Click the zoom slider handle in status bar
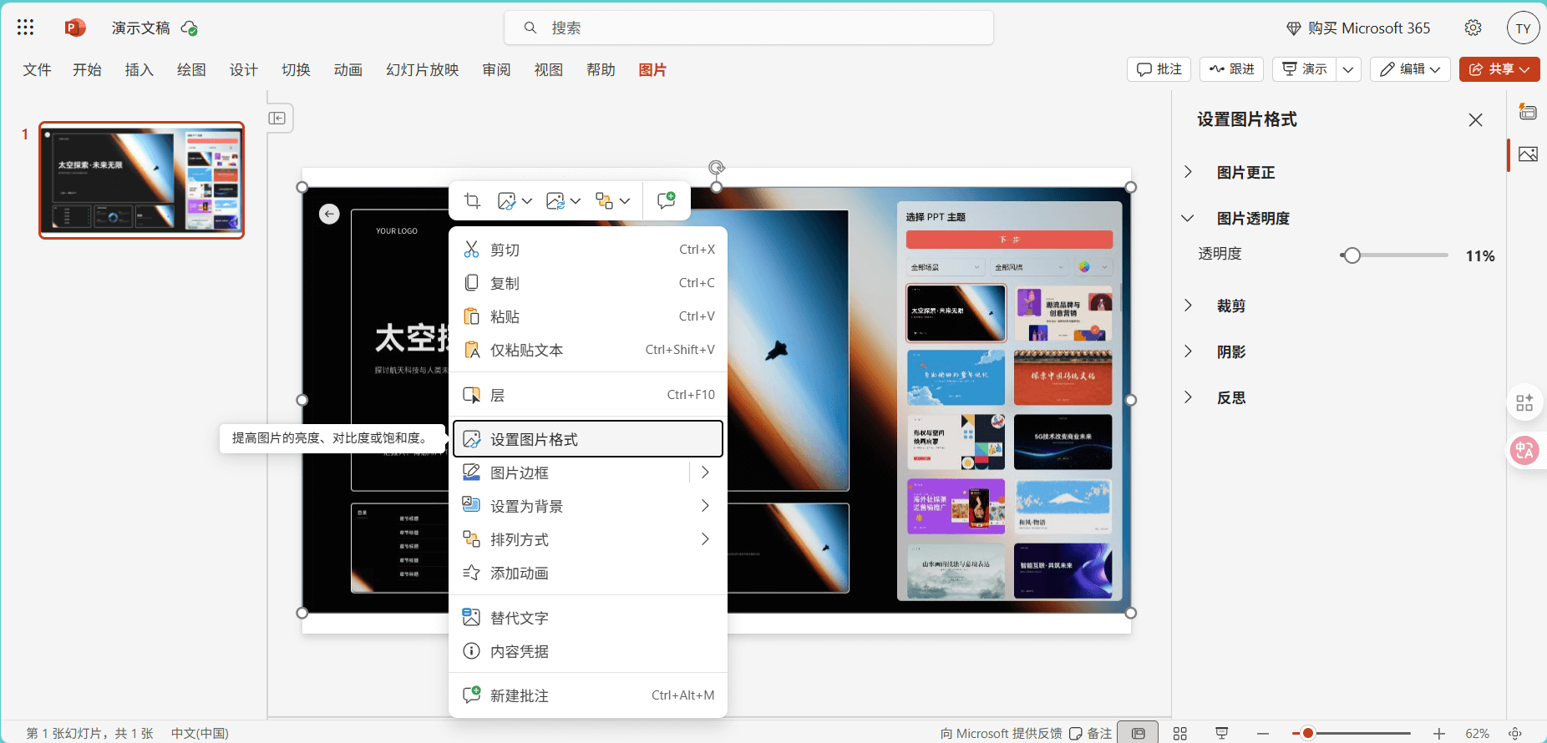Image resolution: width=1547 pixels, height=743 pixels. click(x=1308, y=733)
